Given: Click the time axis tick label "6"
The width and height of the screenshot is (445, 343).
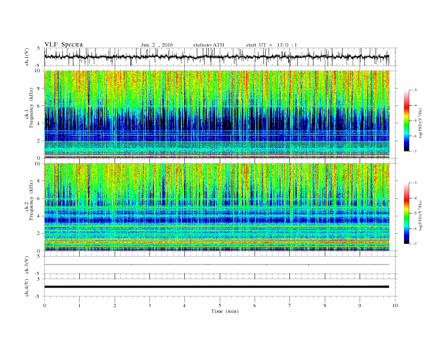Looking at the screenshot, I should click(255, 305).
